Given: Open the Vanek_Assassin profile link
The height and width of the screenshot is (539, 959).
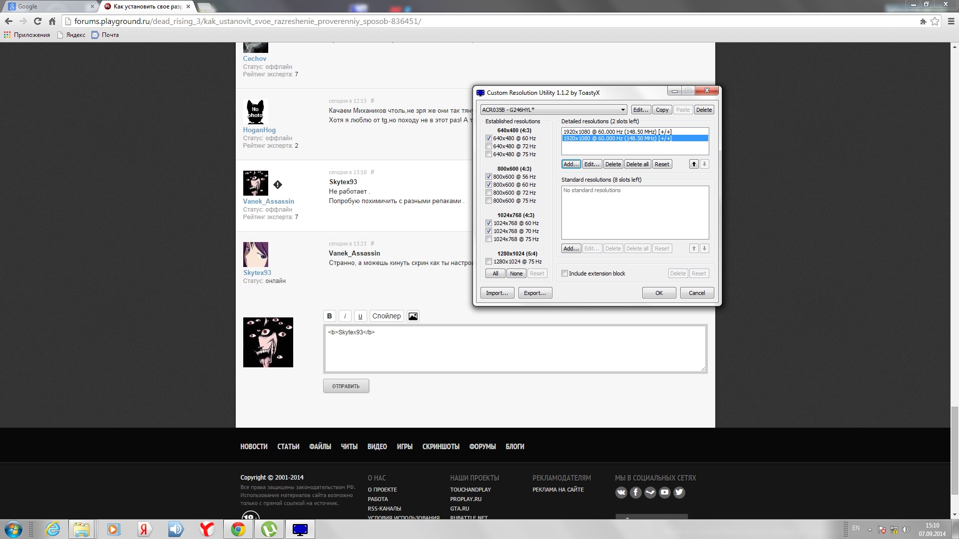Looking at the screenshot, I should point(269,202).
